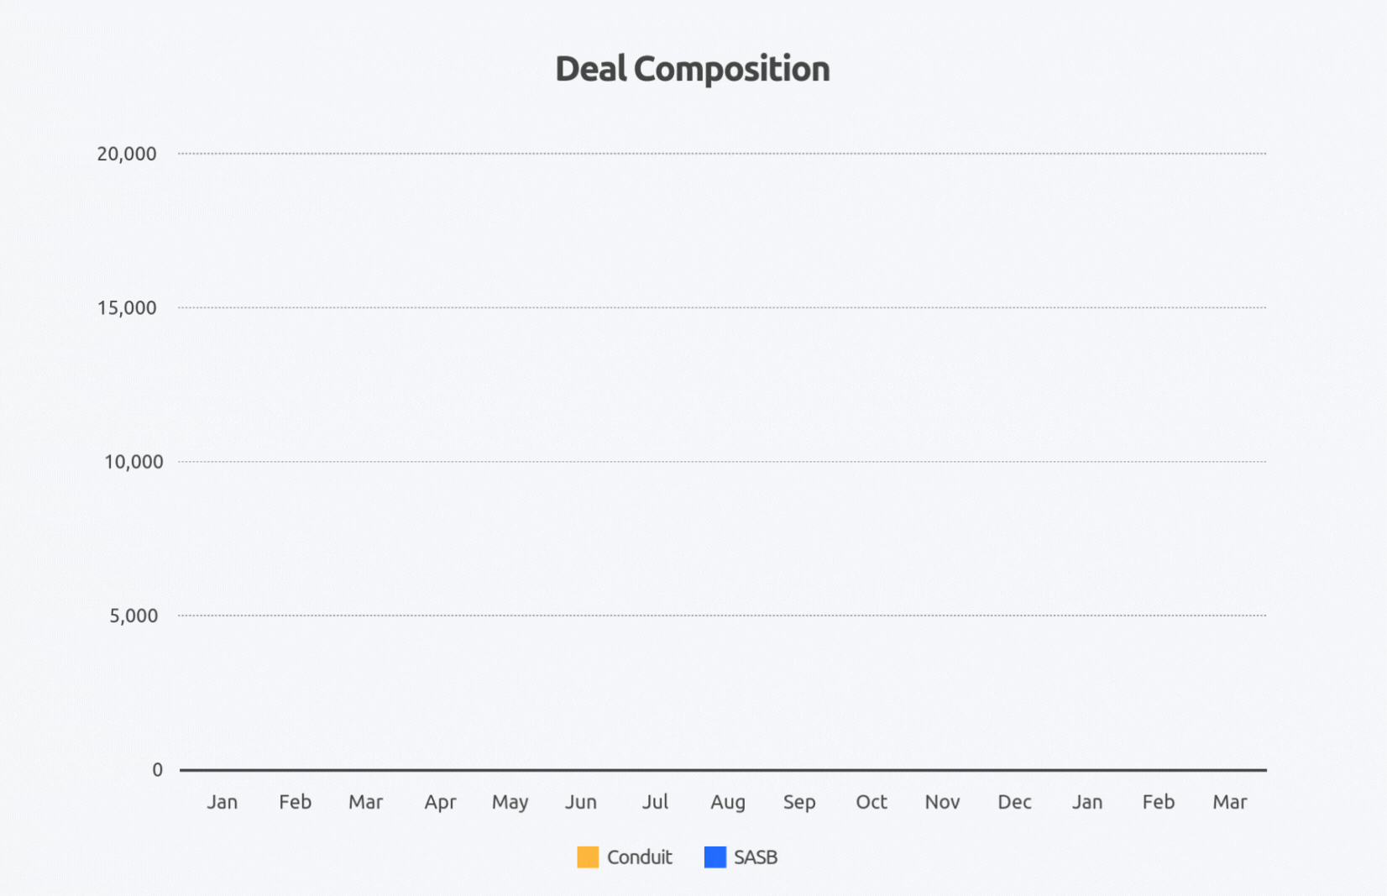Viewport: 1387px width, 896px height.
Task: Click the blue SASB legend swatch
Action: point(714,857)
